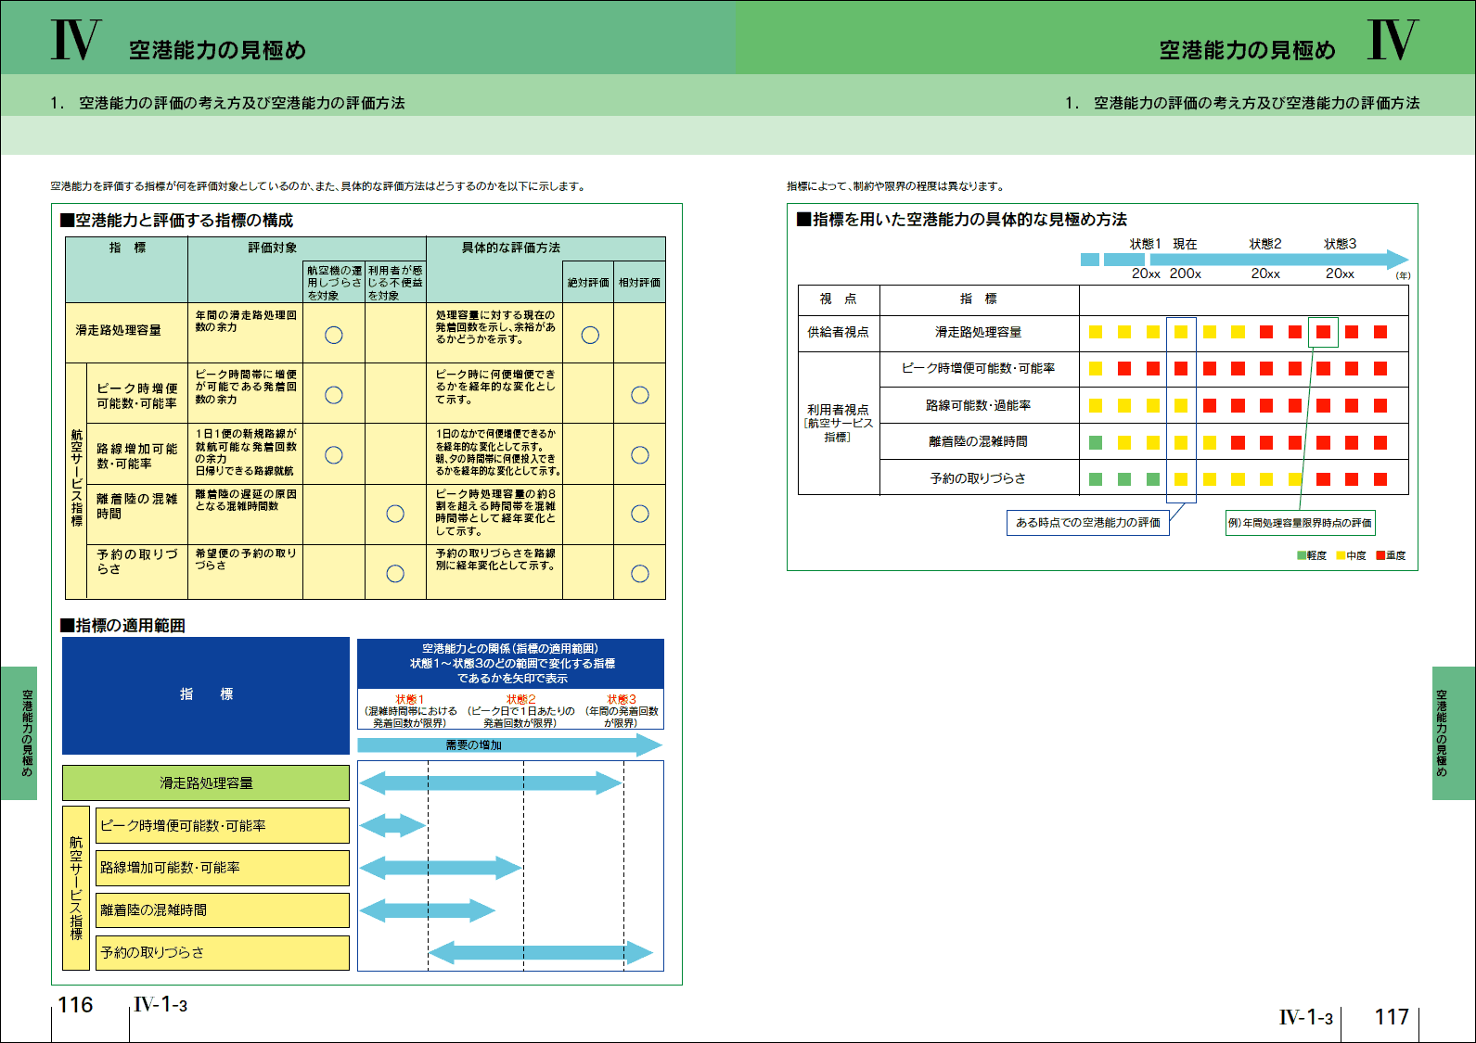This screenshot has height=1043, width=1476.
Task: Click the green 軽度 legend swatch
Action: click(1302, 555)
